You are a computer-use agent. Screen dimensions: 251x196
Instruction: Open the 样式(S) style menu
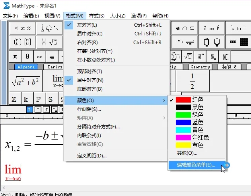pos(97,16)
